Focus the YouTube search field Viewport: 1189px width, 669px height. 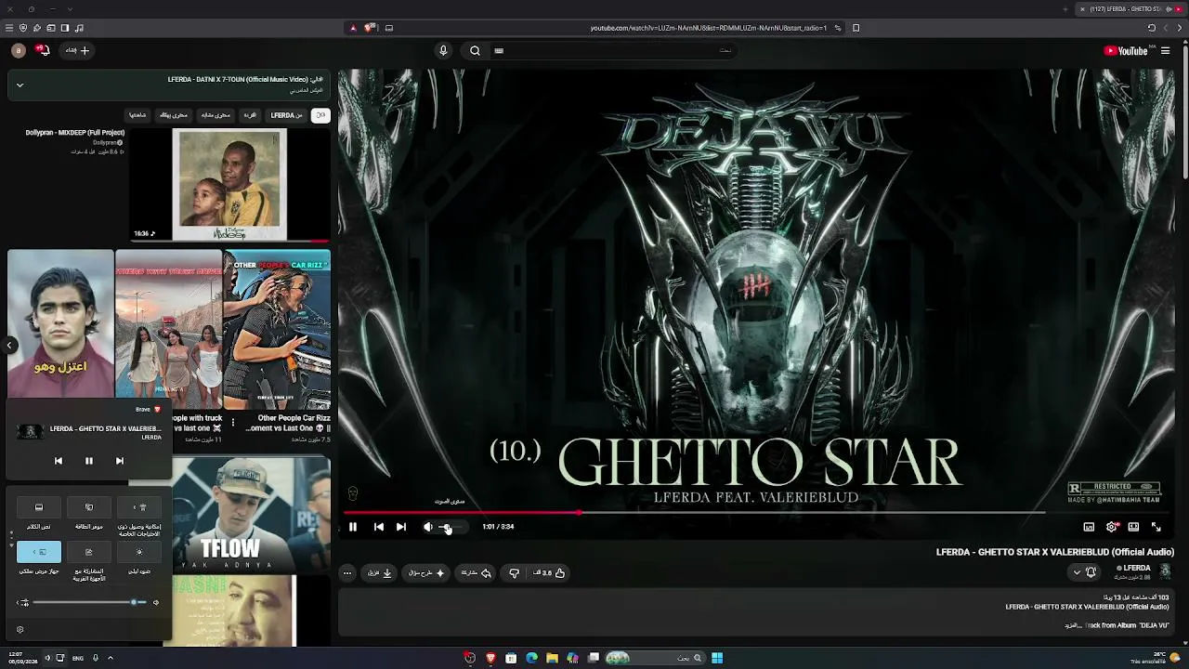pyautogui.click(x=614, y=51)
